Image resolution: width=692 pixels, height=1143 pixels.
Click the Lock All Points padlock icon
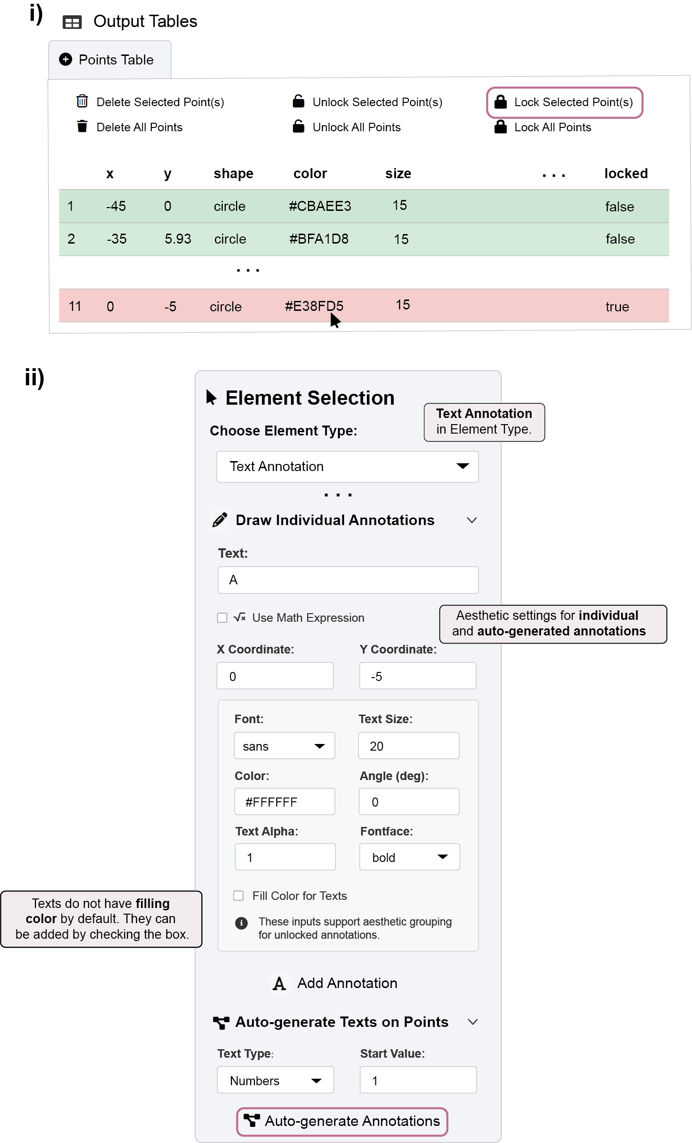[501, 127]
